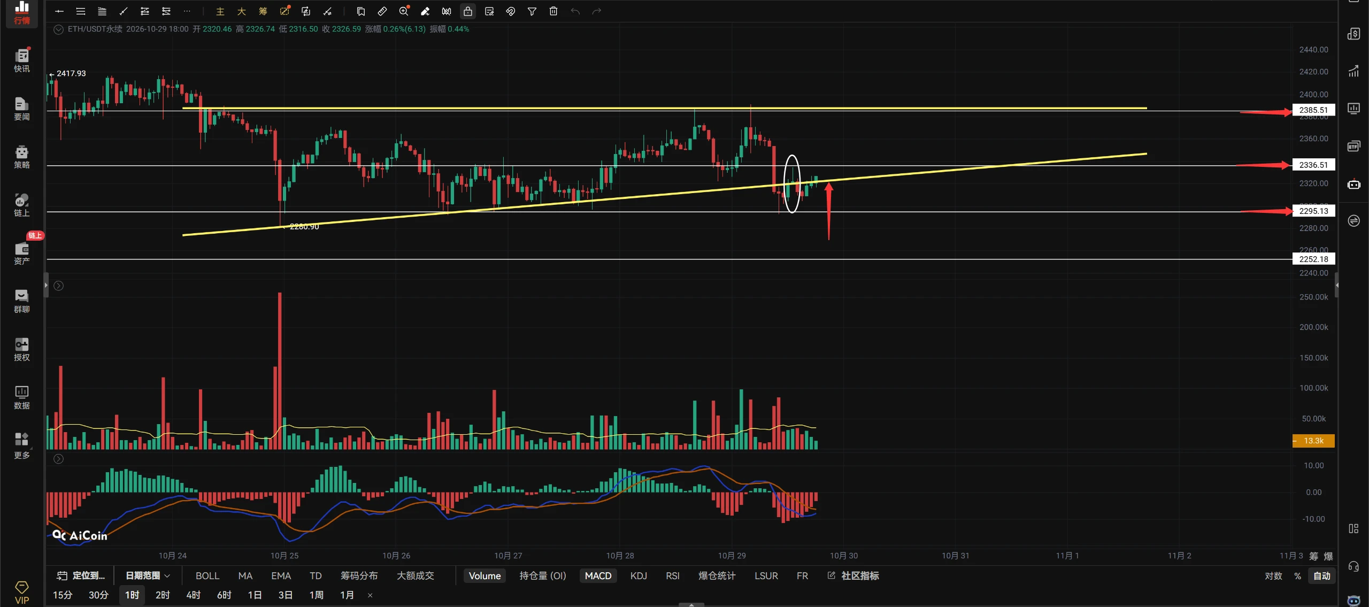1369x607 pixels.
Task: Expand the 日期范围 dropdown
Action: point(148,576)
